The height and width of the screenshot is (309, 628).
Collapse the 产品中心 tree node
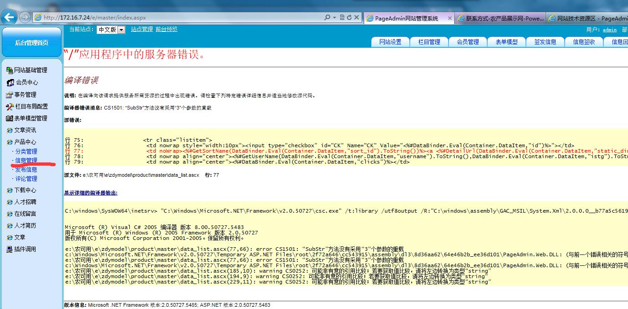coord(10,142)
